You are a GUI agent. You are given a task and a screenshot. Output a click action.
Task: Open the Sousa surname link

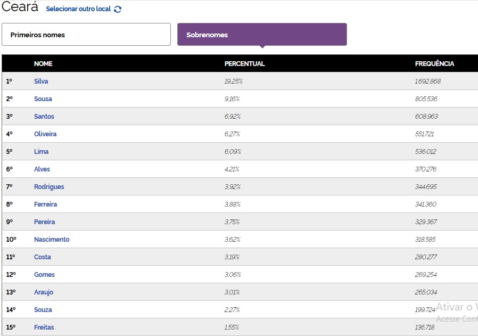43,99
